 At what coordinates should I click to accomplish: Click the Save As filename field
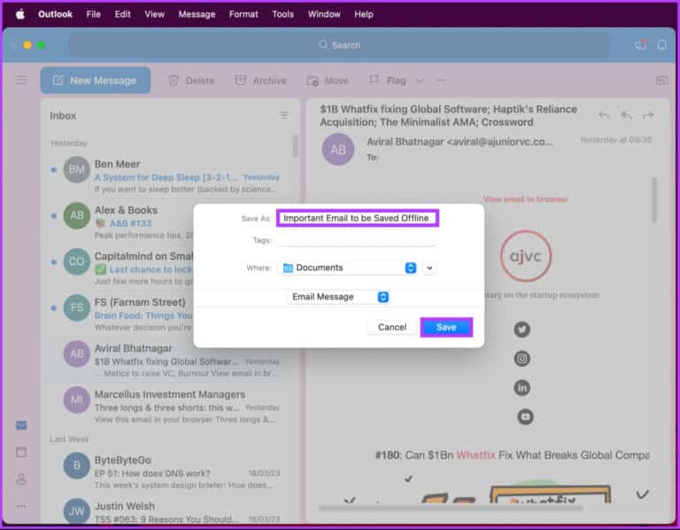(x=358, y=218)
